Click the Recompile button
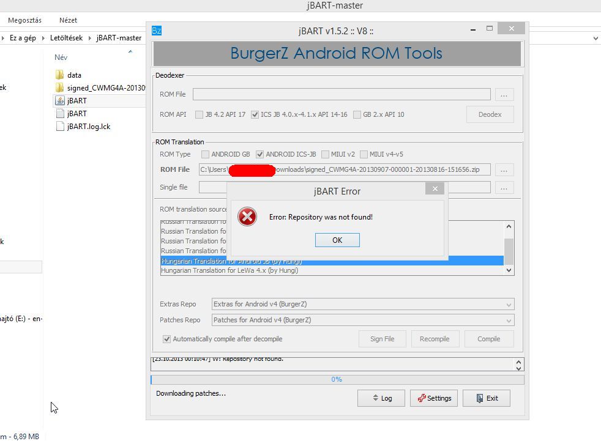601x441 pixels. tap(435, 339)
